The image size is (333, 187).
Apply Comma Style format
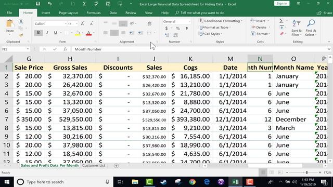pyautogui.click(x=187, y=28)
